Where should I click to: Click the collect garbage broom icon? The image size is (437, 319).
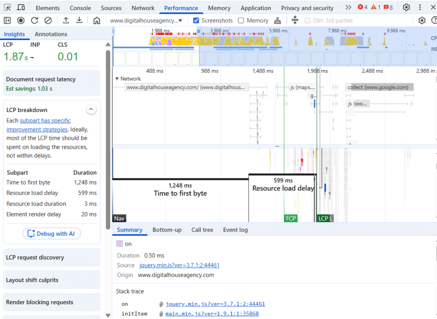[278, 20]
